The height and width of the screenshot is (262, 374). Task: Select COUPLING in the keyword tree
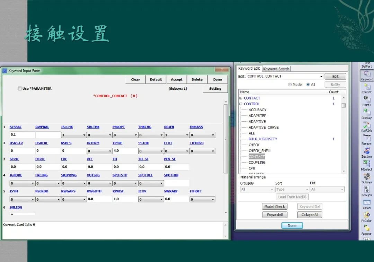[x=257, y=162]
